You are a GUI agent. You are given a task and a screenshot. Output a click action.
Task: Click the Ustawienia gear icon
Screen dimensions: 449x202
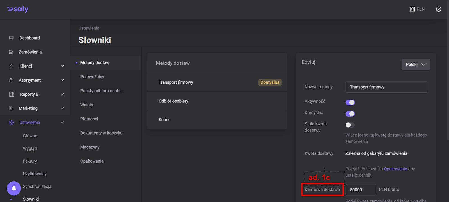11,122
